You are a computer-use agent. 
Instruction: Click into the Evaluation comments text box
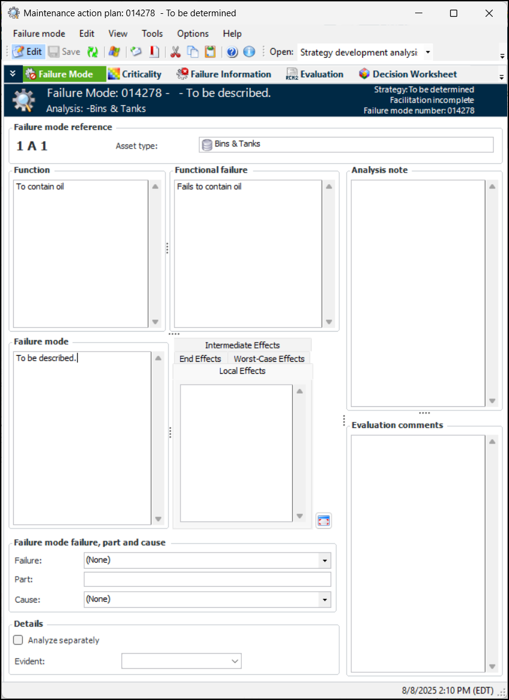(418, 554)
